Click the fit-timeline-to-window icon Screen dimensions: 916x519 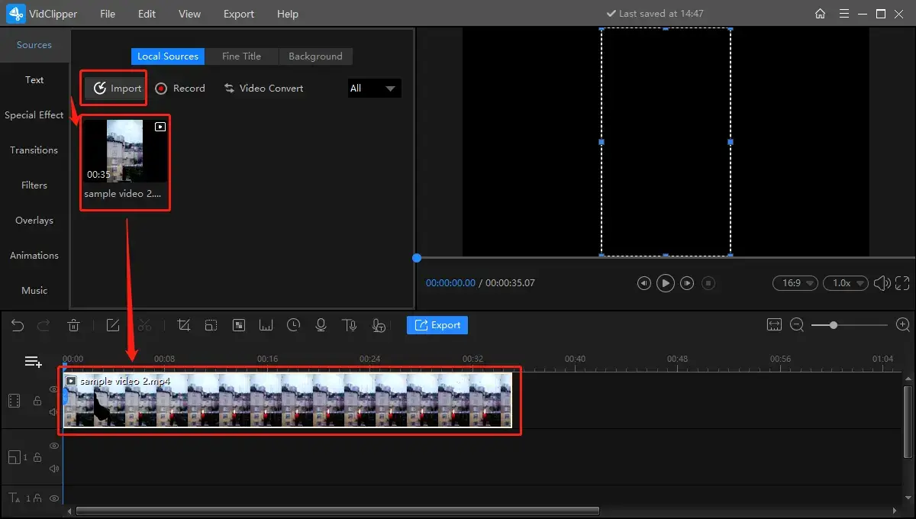coord(774,325)
